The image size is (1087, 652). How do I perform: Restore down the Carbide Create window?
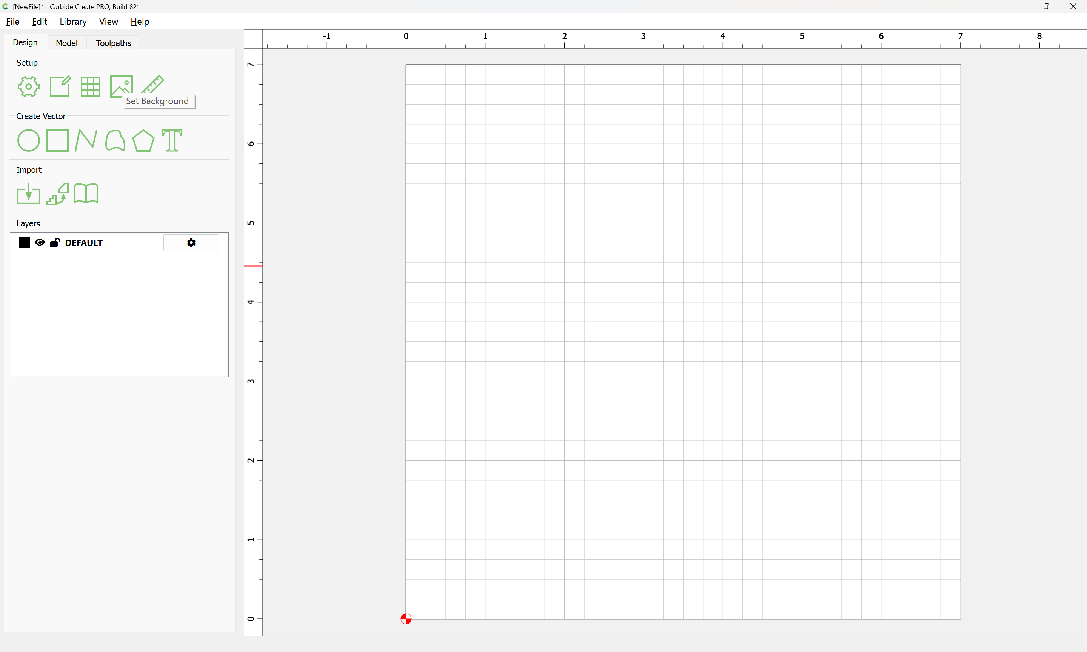[1046, 6]
